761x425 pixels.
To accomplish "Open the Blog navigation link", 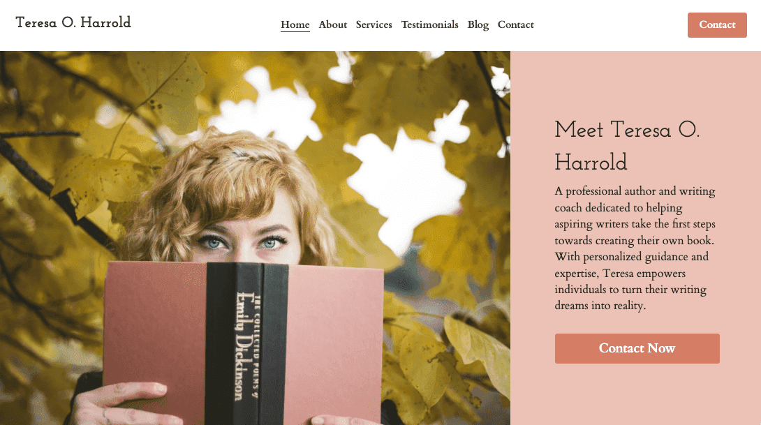I will 478,24.
